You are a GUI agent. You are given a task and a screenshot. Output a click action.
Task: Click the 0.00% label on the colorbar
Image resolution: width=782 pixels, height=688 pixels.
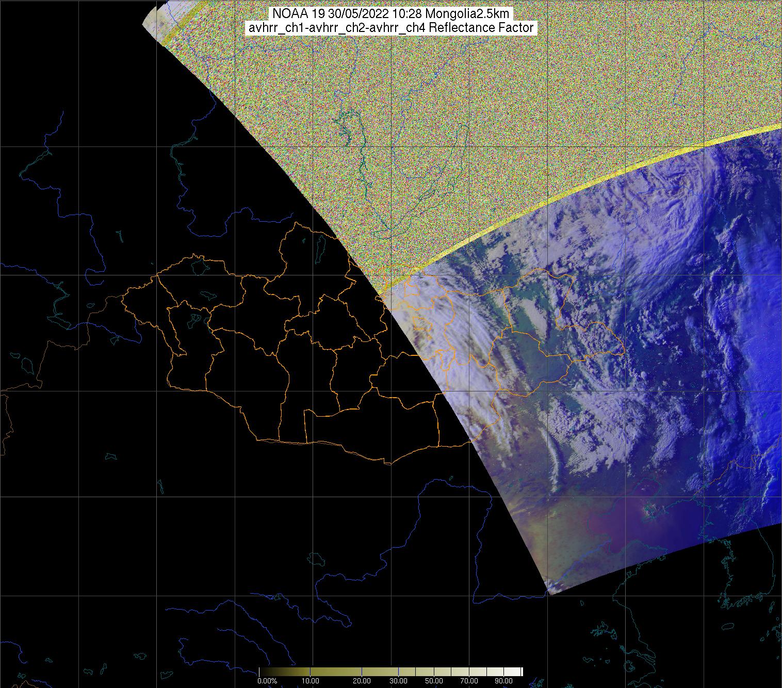pos(267,681)
